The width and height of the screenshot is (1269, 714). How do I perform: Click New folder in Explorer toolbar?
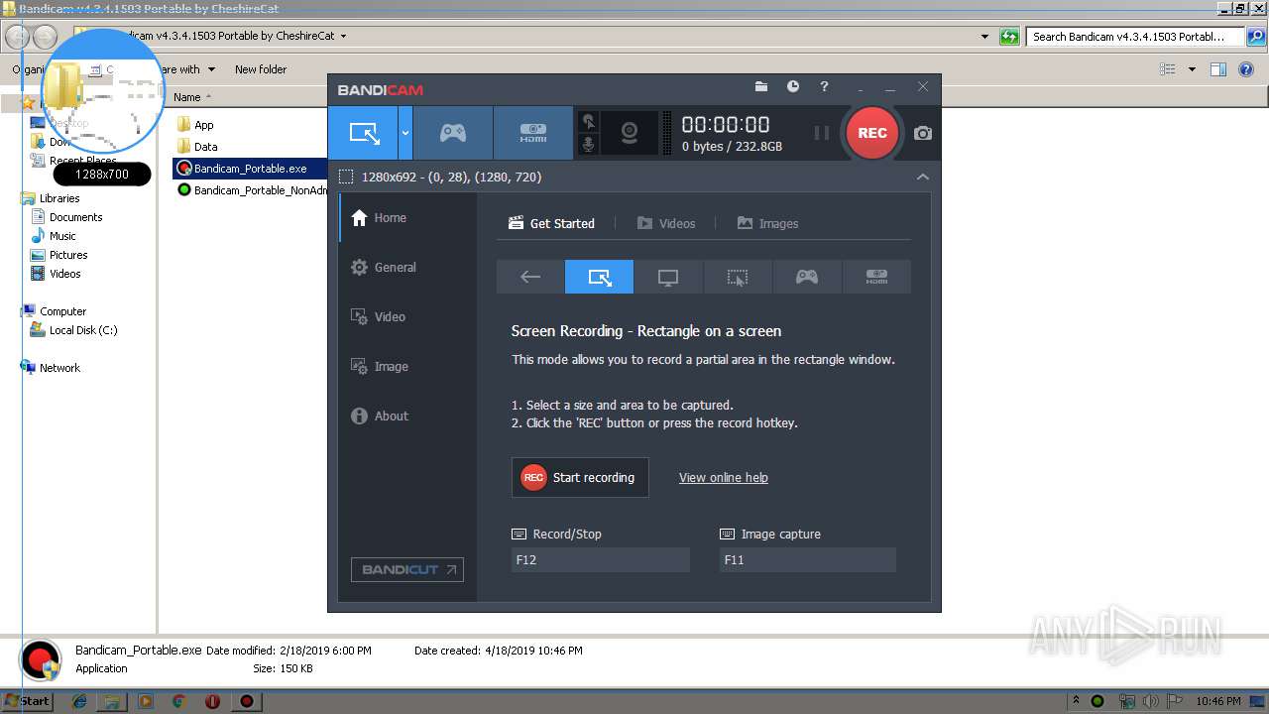click(261, 69)
